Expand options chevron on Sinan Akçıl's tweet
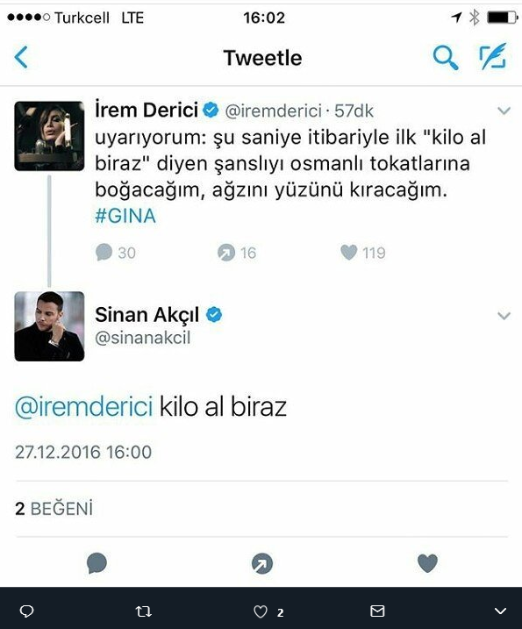Viewport: 522px width, 629px height. [504, 316]
